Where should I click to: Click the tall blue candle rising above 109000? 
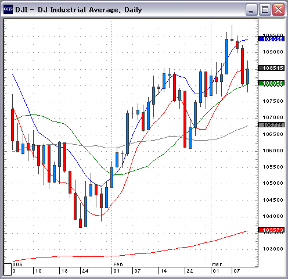[x=226, y=56]
